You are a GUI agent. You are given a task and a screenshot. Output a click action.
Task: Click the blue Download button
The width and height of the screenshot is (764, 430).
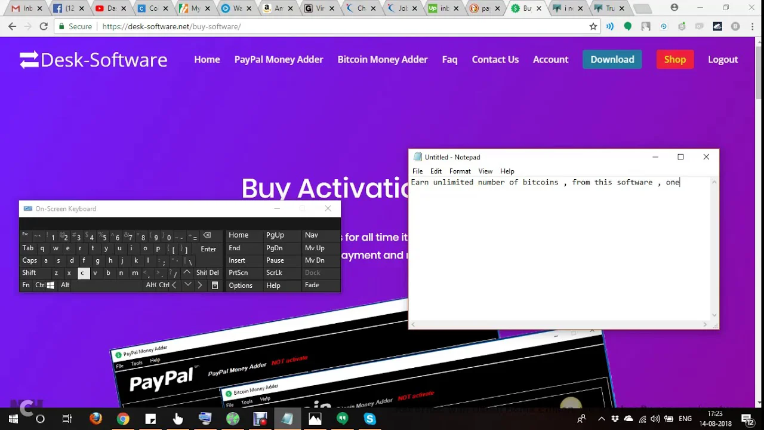(612, 59)
